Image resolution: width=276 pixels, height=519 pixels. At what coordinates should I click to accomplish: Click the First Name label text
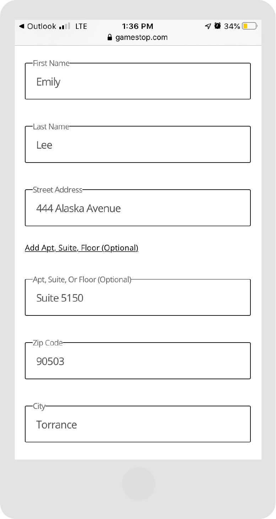(x=51, y=63)
